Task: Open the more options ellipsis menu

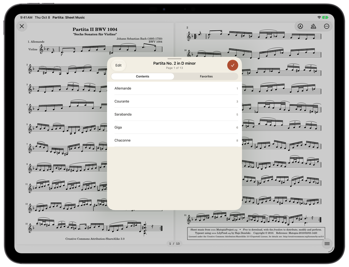Action: [x=326, y=26]
